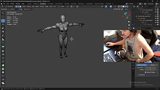This screenshot has width=160, height=90.
Task: Select the Select Box tool
Action: click(x=3, y=13)
